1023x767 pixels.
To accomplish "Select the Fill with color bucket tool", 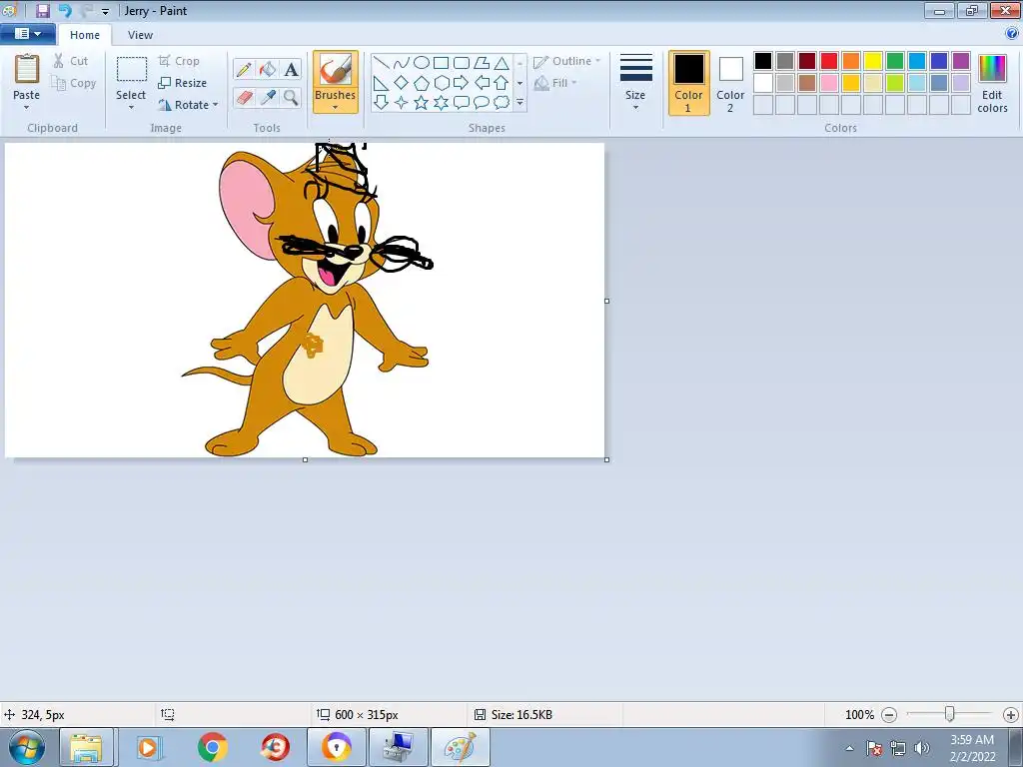I will coord(268,69).
